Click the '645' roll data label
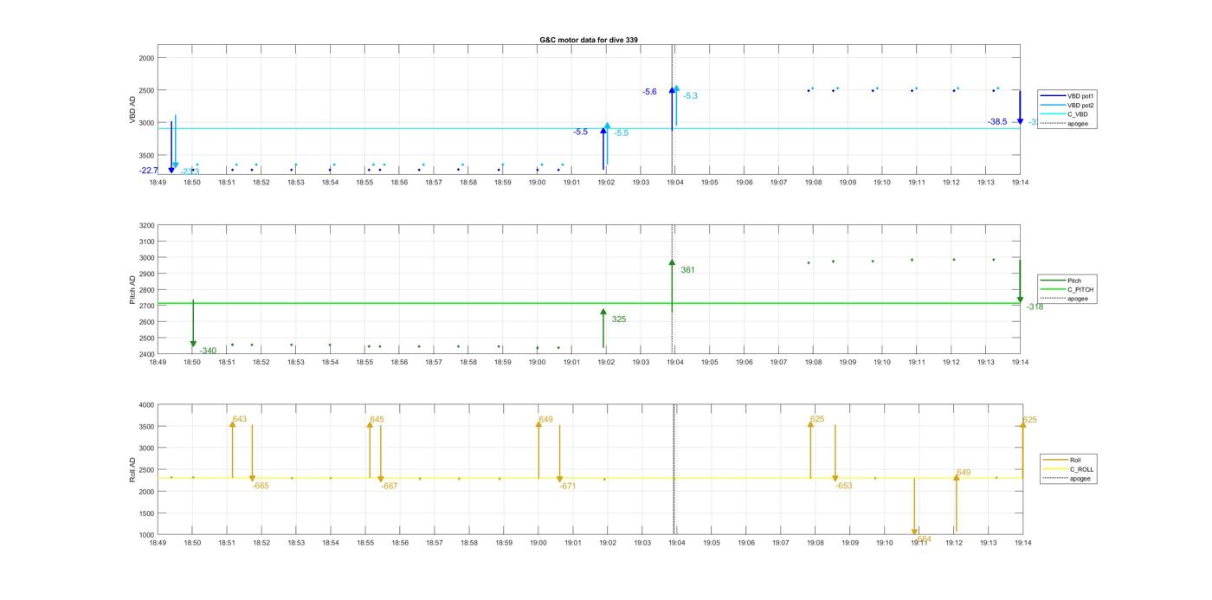 377,419
